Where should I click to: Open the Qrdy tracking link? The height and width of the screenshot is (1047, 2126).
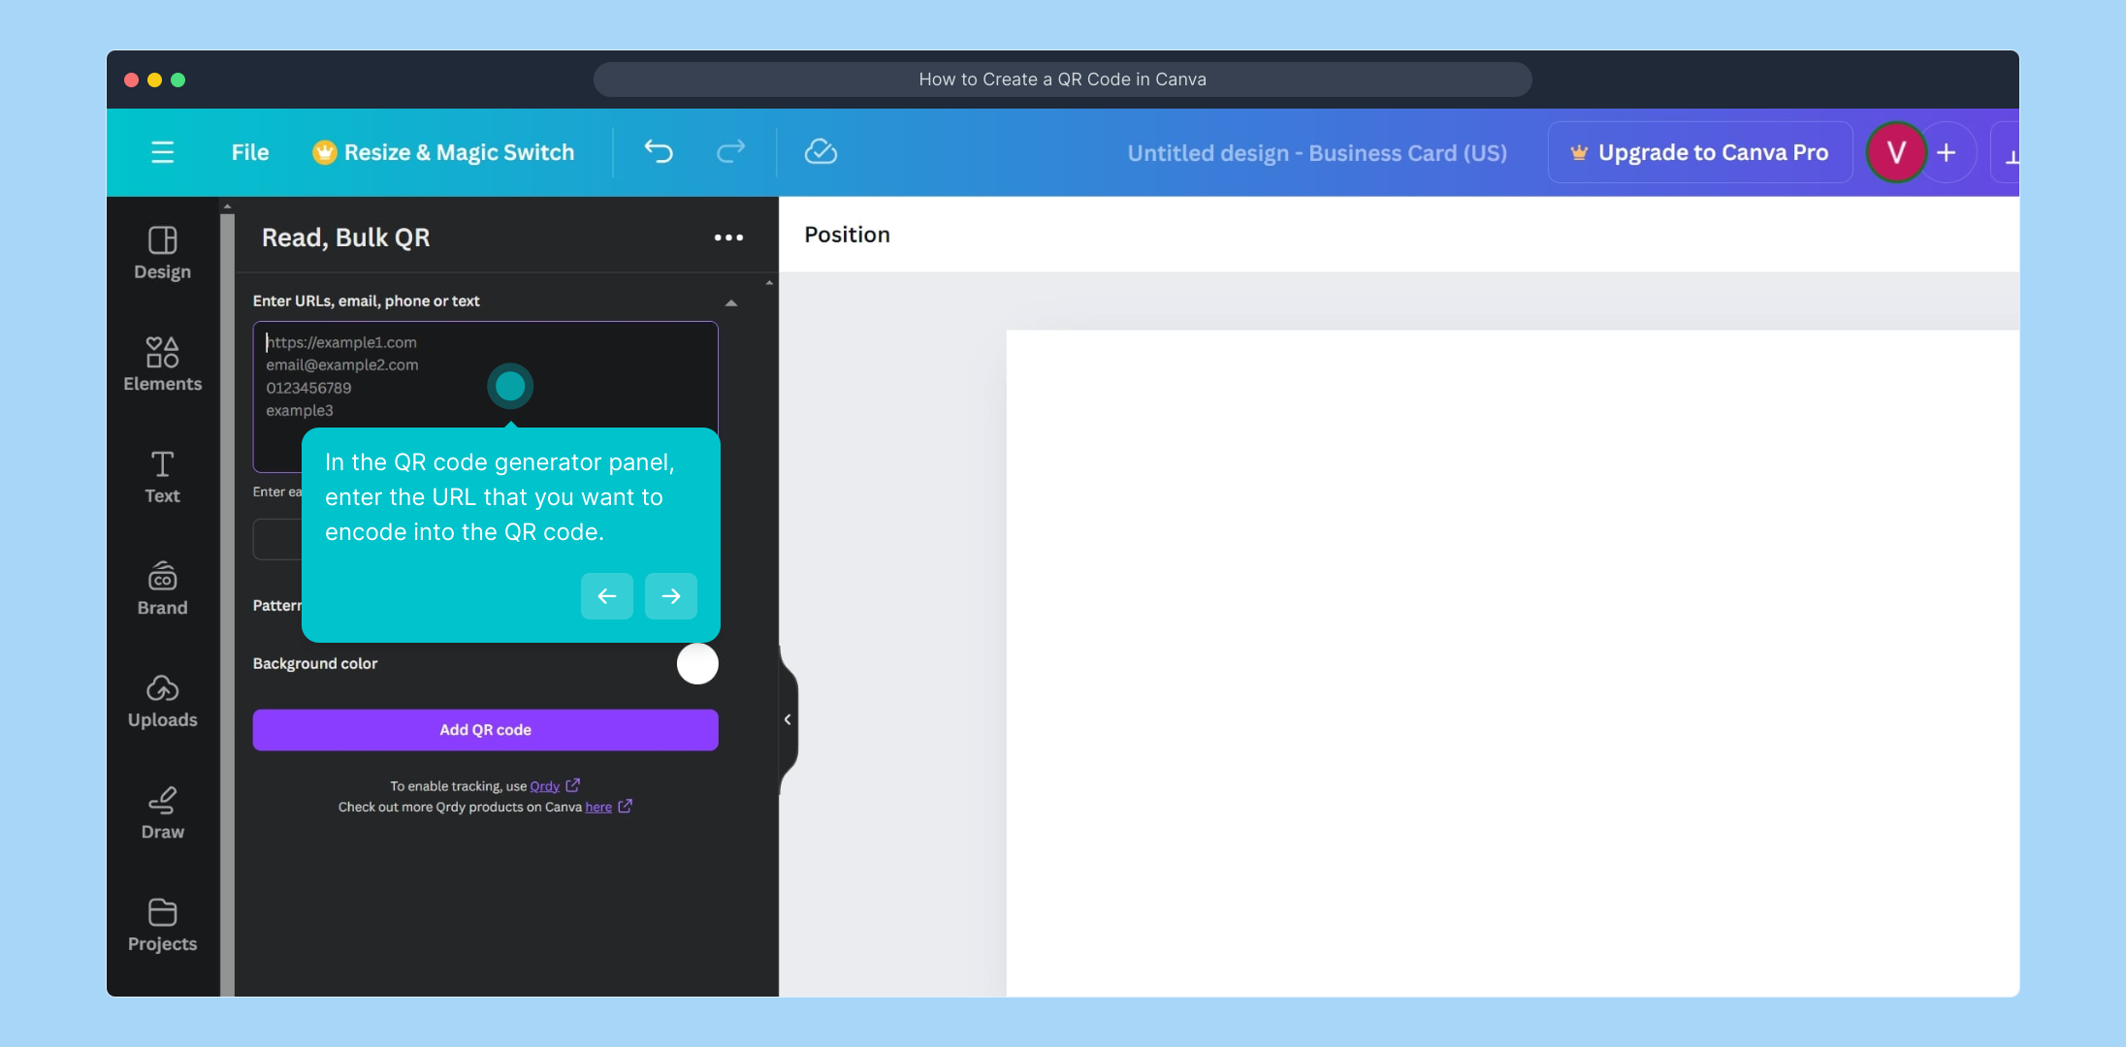(544, 785)
